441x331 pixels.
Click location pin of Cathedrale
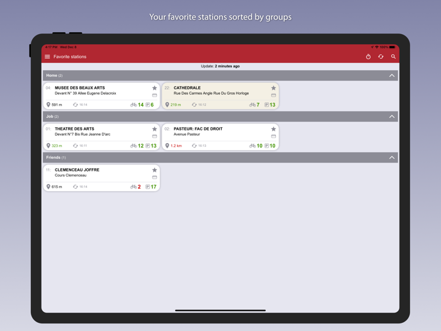[167, 105]
